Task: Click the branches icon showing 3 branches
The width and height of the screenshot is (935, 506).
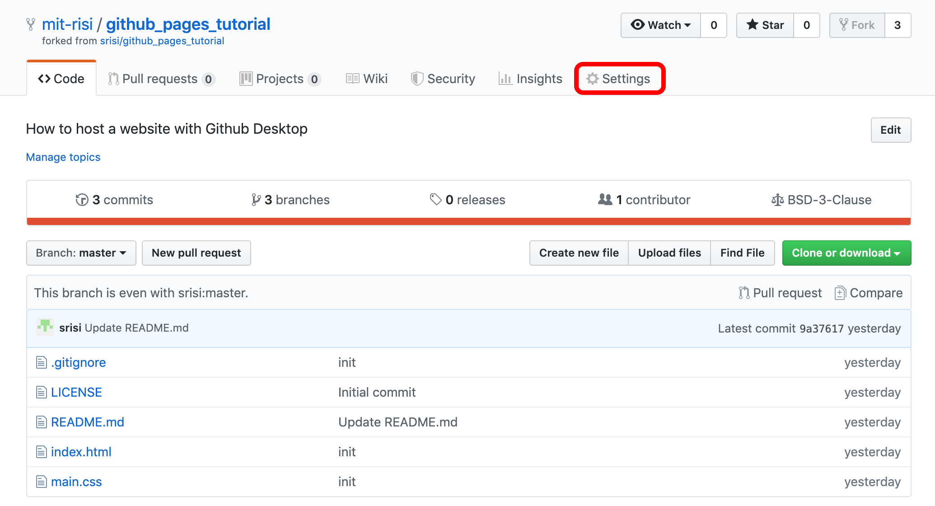Action: tap(257, 199)
